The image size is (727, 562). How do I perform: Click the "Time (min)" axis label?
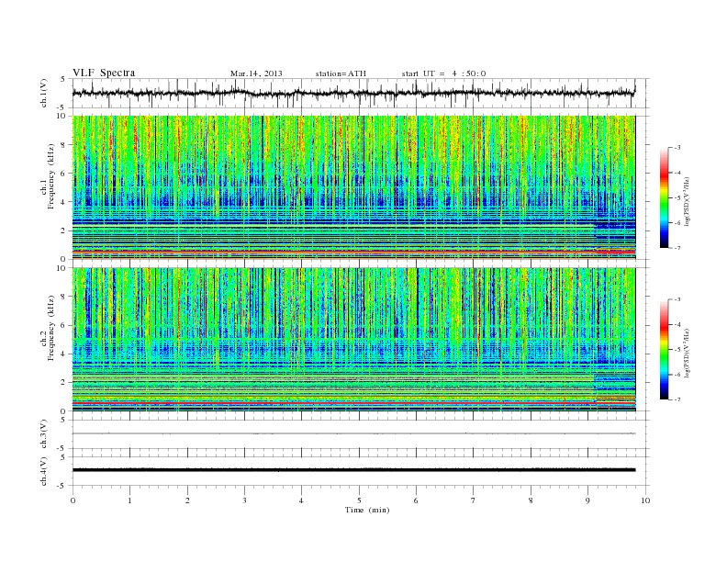(367, 510)
